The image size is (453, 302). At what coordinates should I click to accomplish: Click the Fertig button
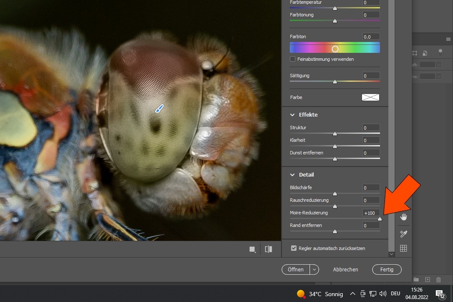pos(387,270)
